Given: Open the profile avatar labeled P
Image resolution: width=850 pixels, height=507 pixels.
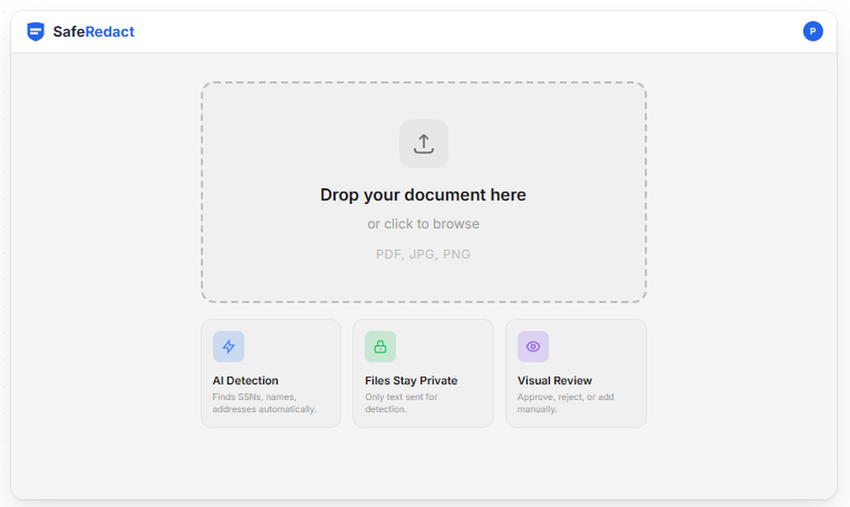Looking at the screenshot, I should click(813, 31).
